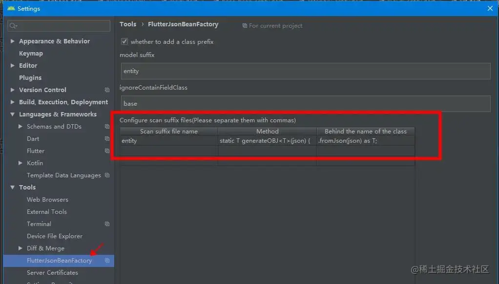Viewport: 499px width, 284px height.
Task: Open Plugins settings
Action: (30, 77)
